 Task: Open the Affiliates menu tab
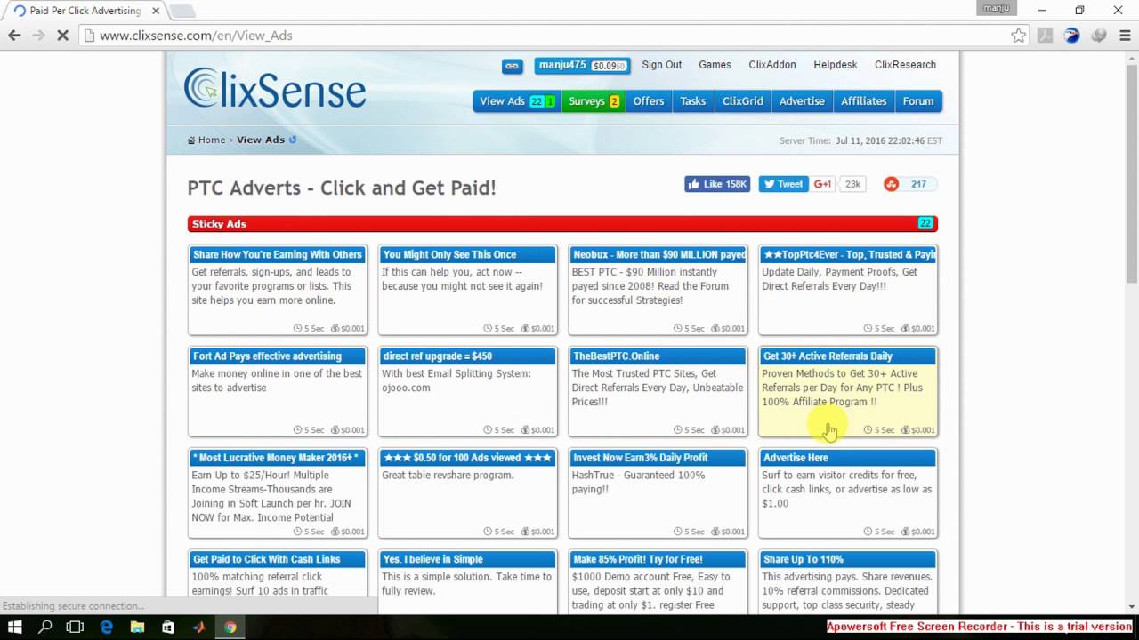(x=863, y=101)
